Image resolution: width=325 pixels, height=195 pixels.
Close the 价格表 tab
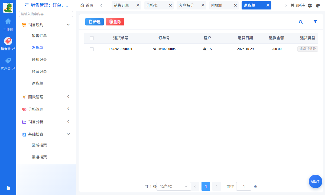[x=170, y=5]
